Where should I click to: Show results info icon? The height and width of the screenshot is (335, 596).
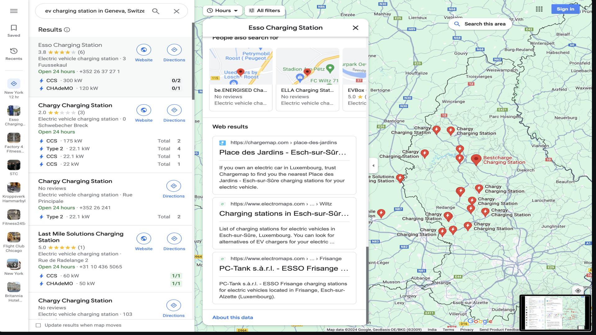tap(67, 30)
